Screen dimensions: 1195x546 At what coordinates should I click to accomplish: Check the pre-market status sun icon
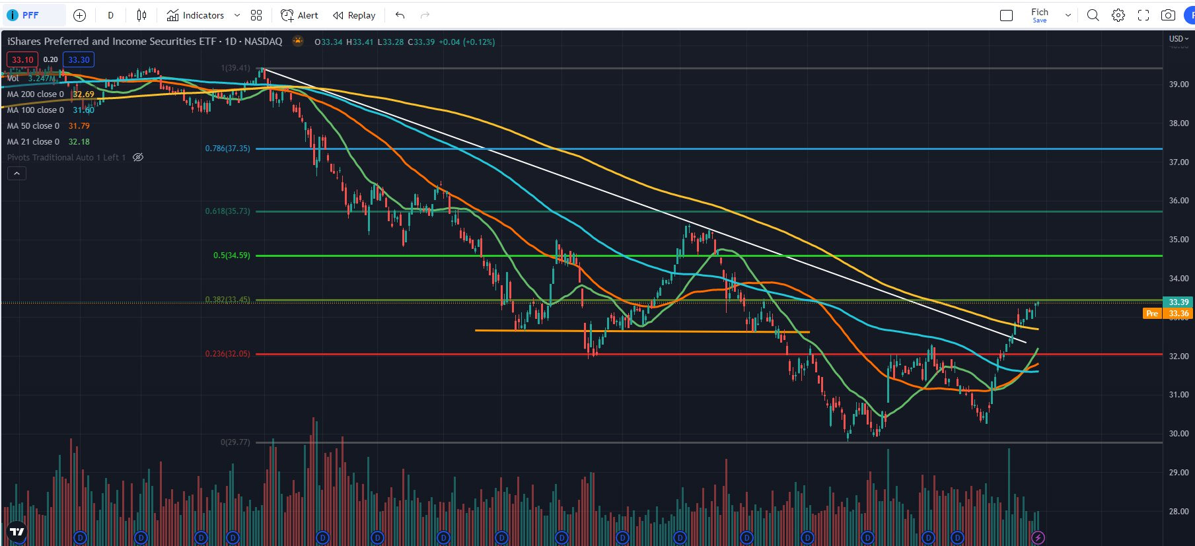298,41
